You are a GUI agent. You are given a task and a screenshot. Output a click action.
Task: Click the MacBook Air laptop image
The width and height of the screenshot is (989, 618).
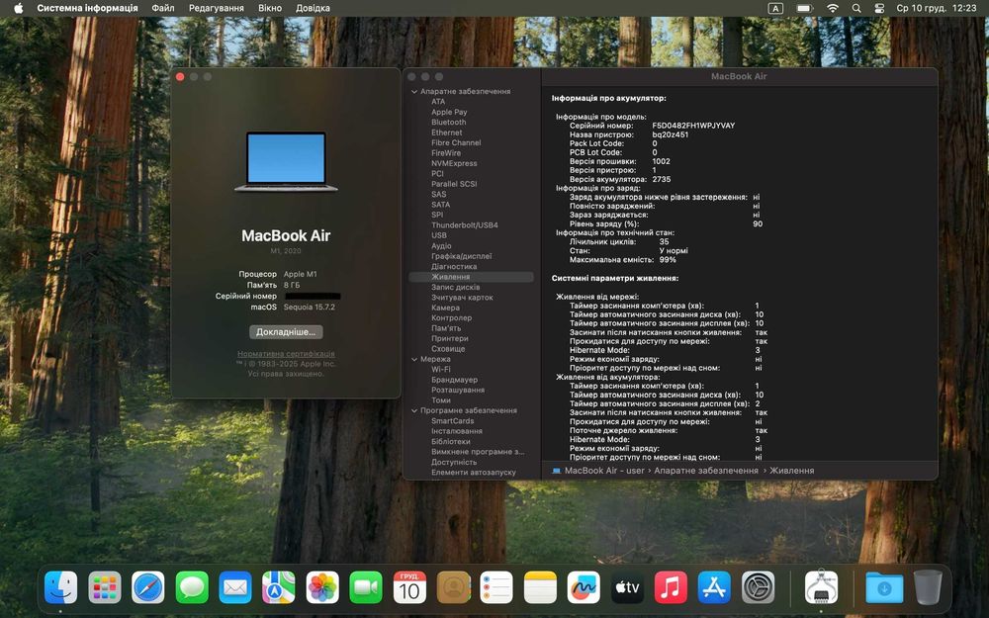coord(286,161)
